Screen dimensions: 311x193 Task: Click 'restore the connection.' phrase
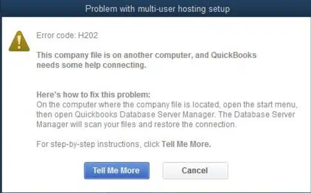(x=195, y=124)
